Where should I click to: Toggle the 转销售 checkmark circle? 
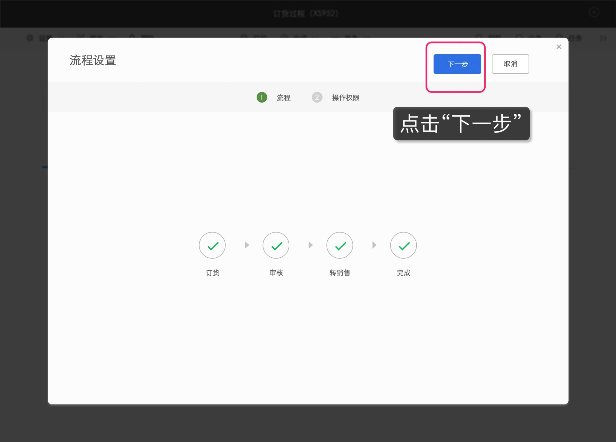[340, 245]
